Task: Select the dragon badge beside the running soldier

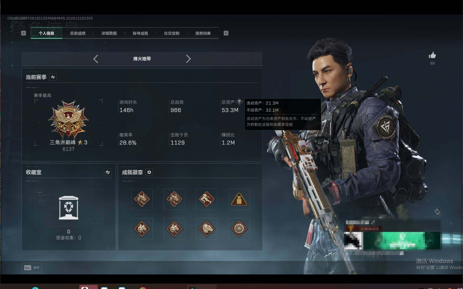Action: (x=174, y=199)
